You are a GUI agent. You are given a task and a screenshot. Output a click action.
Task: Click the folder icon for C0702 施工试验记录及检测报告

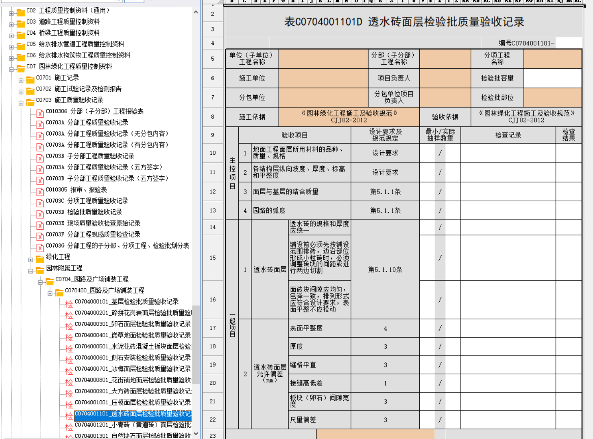(31, 90)
